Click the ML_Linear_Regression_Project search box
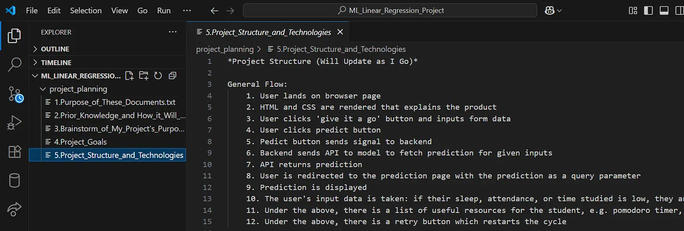This screenshot has width=684, height=231. (x=389, y=11)
